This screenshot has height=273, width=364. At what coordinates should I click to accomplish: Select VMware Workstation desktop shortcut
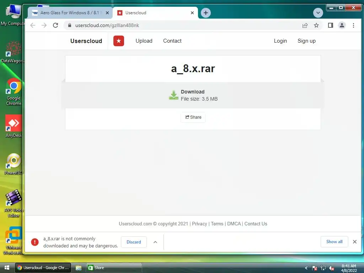13,241
